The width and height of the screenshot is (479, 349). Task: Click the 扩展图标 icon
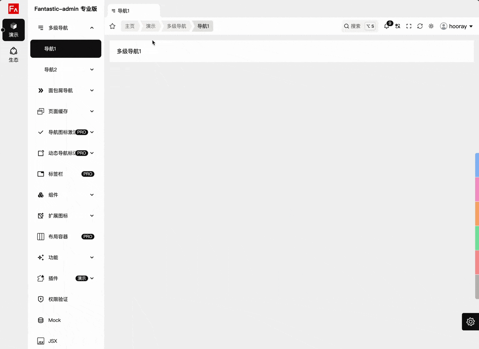41,216
